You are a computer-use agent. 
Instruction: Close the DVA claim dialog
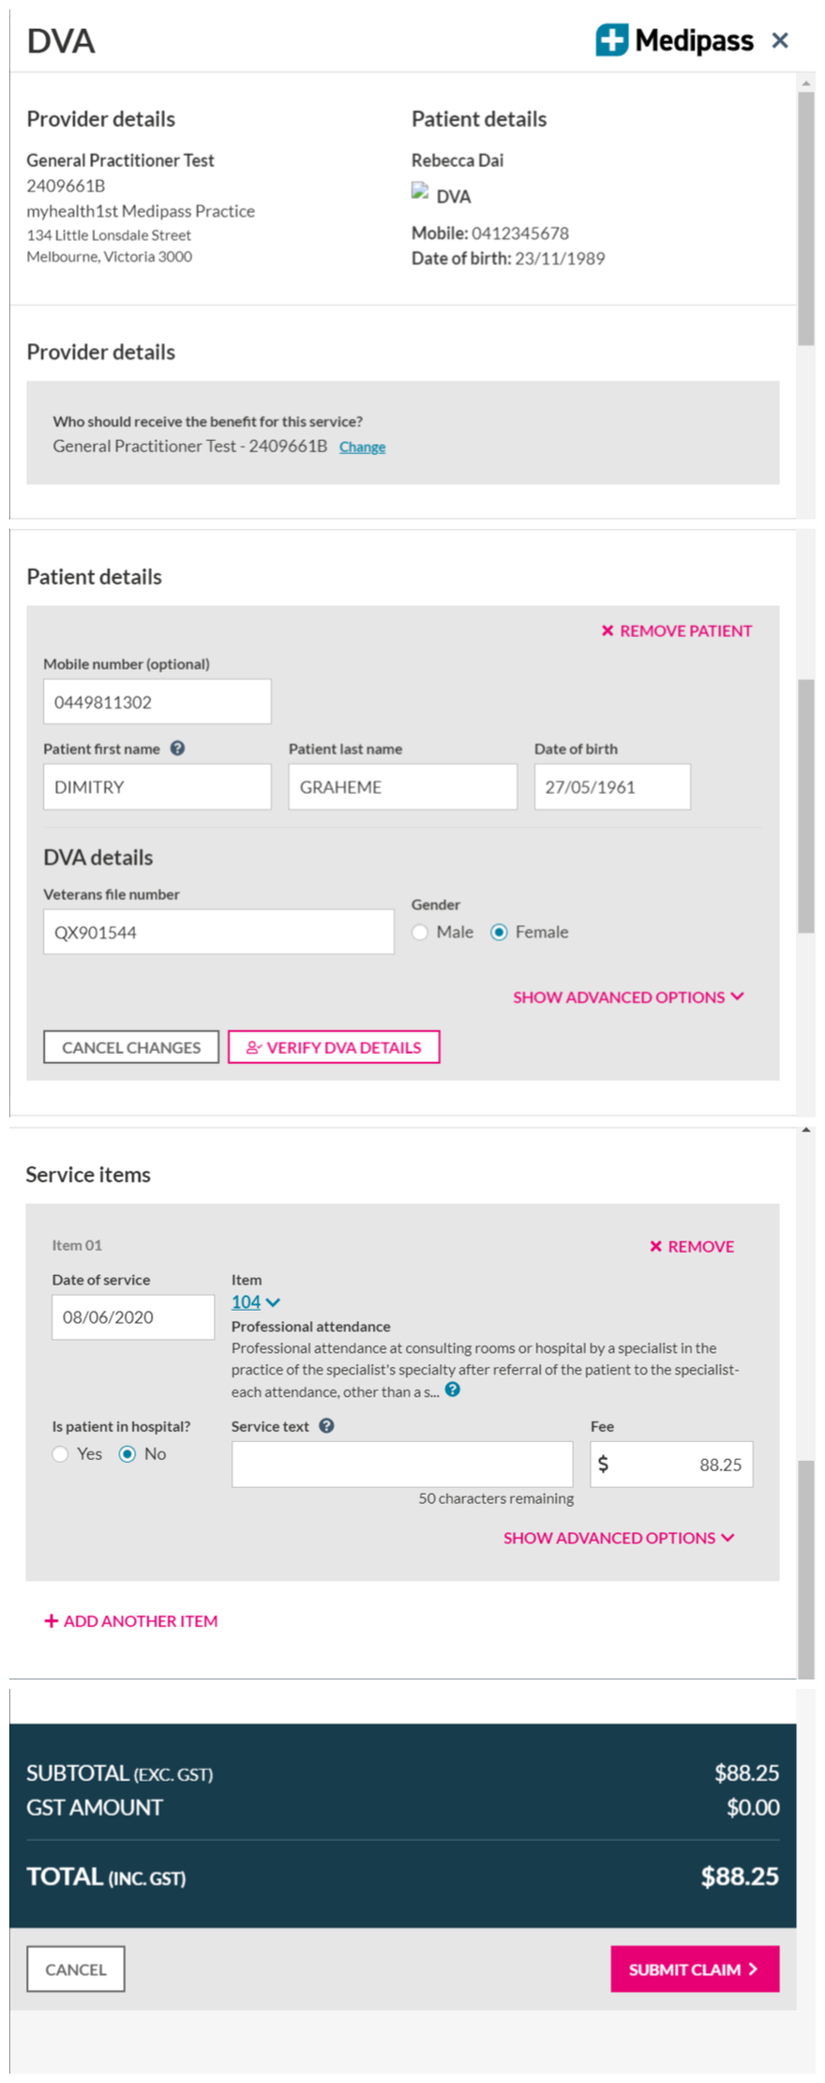tap(780, 40)
